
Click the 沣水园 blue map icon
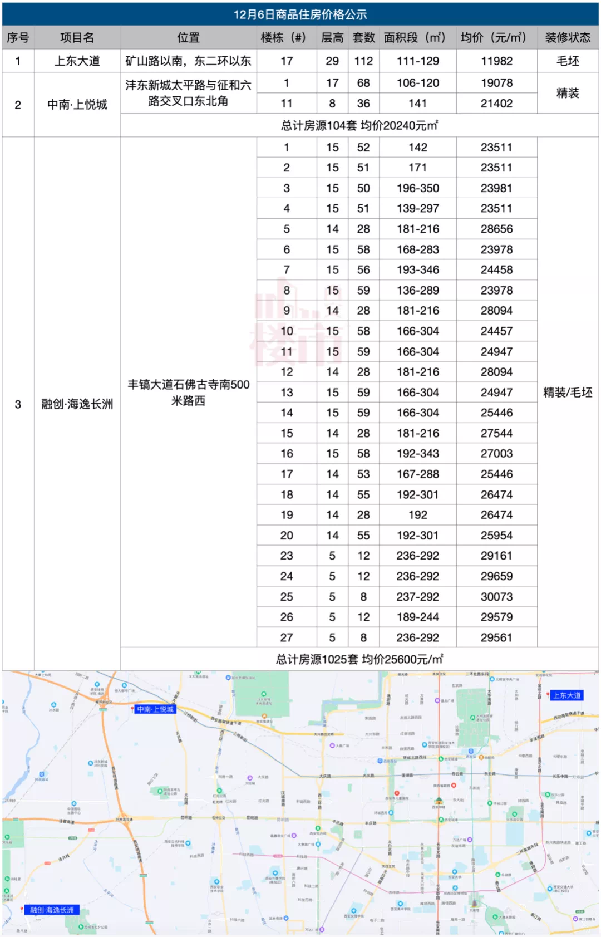[53, 704]
